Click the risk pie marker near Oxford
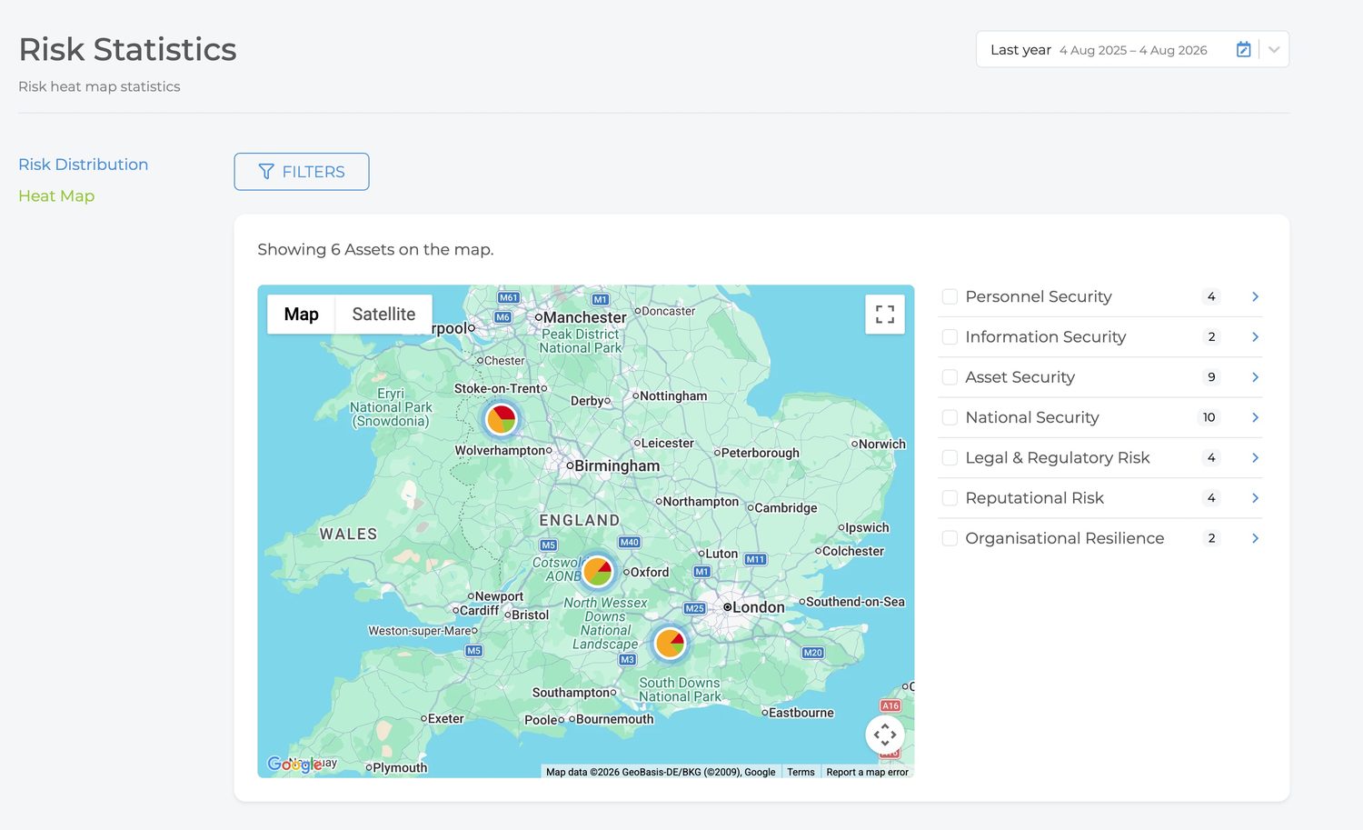This screenshot has height=830, width=1363. click(x=598, y=571)
